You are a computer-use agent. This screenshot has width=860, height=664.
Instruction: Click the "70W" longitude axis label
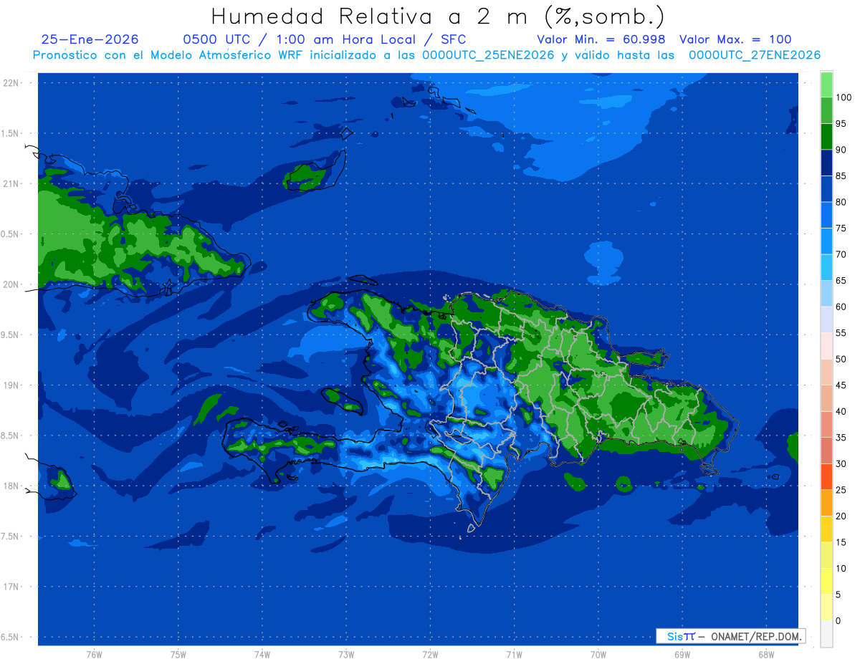[x=598, y=654]
